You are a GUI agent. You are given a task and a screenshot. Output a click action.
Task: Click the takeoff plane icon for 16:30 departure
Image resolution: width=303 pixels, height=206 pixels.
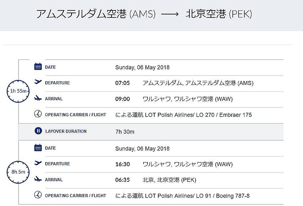click(x=38, y=163)
